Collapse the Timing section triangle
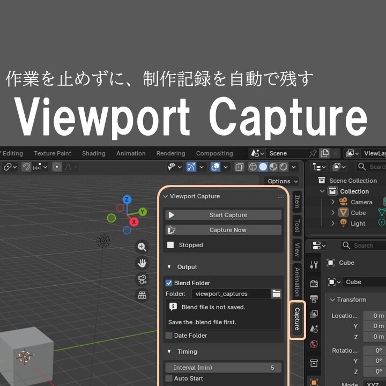This screenshot has height=386, width=386. [169, 352]
